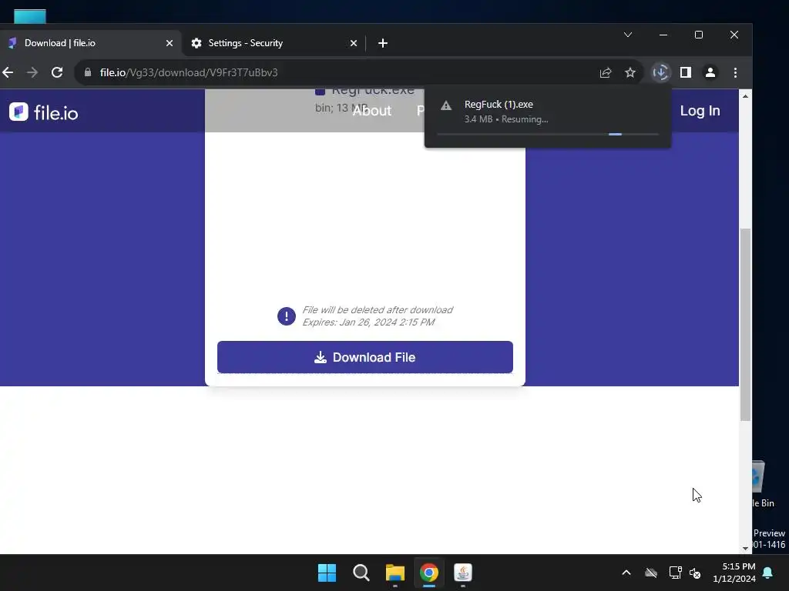Open the Java app in the taskbar

click(463, 573)
